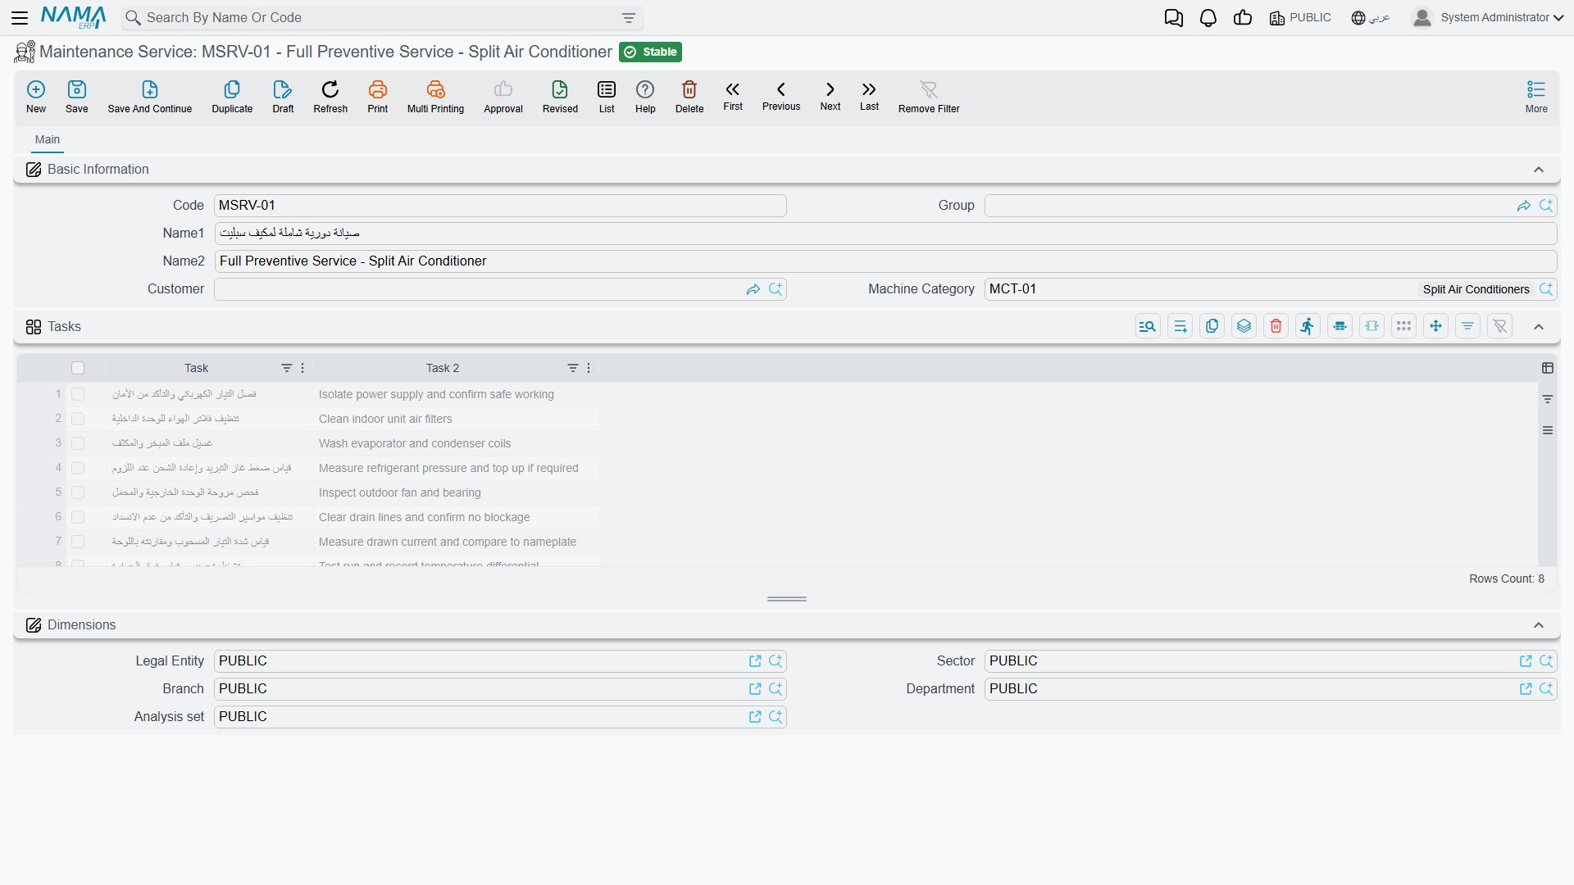Open the Task 2 column filter
1574x885 pixels.
tap(573, 368)
